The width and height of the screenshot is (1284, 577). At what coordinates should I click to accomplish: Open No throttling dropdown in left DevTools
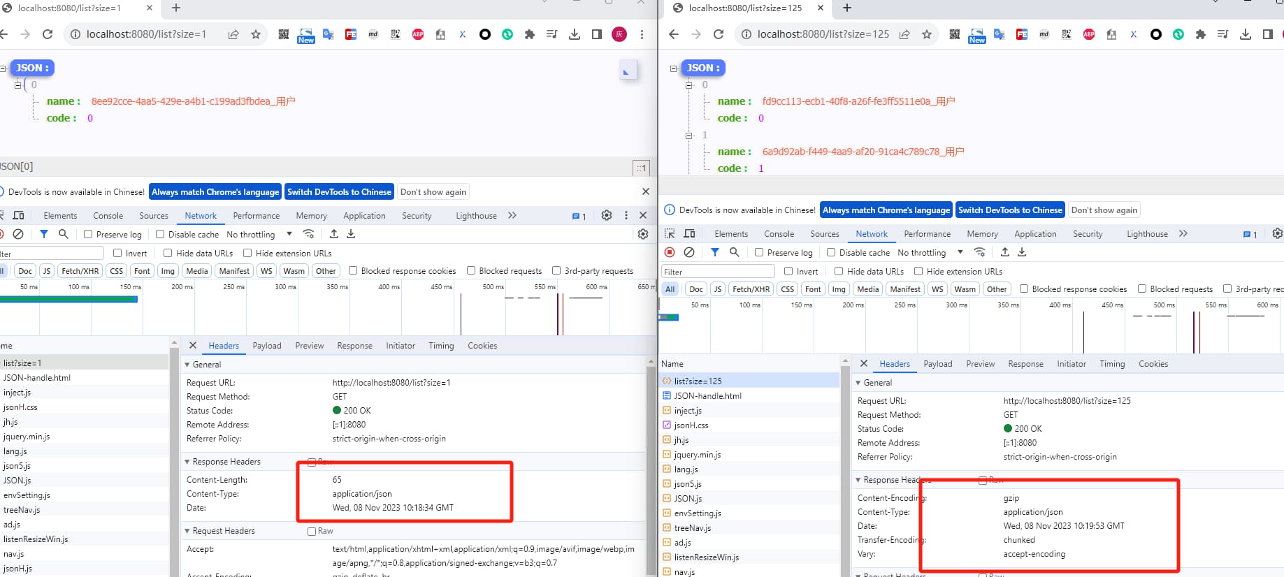(x=259, y=235)
